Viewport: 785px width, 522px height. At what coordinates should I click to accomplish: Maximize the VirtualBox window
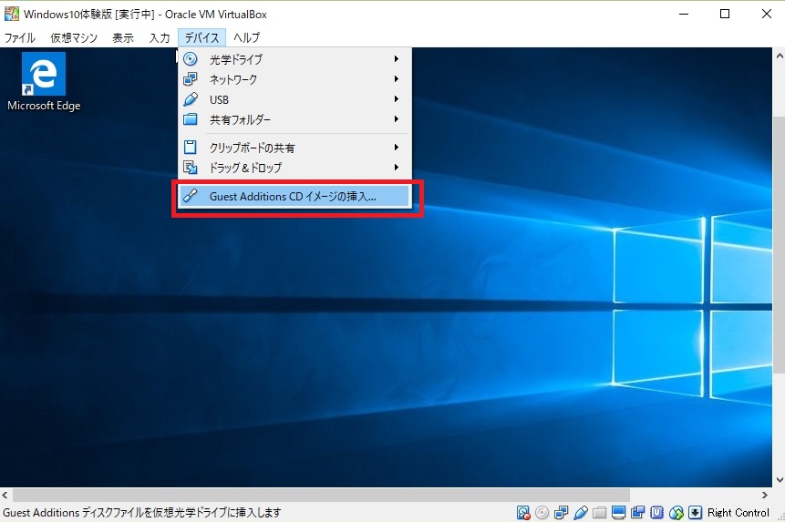coord(725,14)
